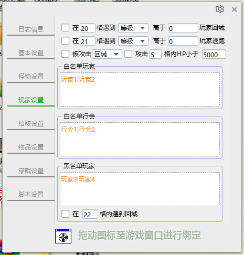Image resolution: width=244 pixels, height=255 pixels.
Task: Select the 基本设置 tab
Action: [31, 53]
